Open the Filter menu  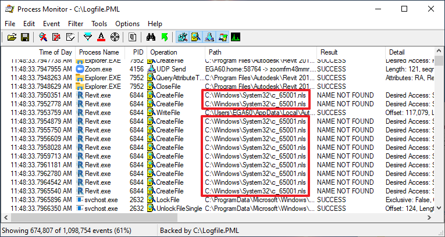[x=76, y=24]
